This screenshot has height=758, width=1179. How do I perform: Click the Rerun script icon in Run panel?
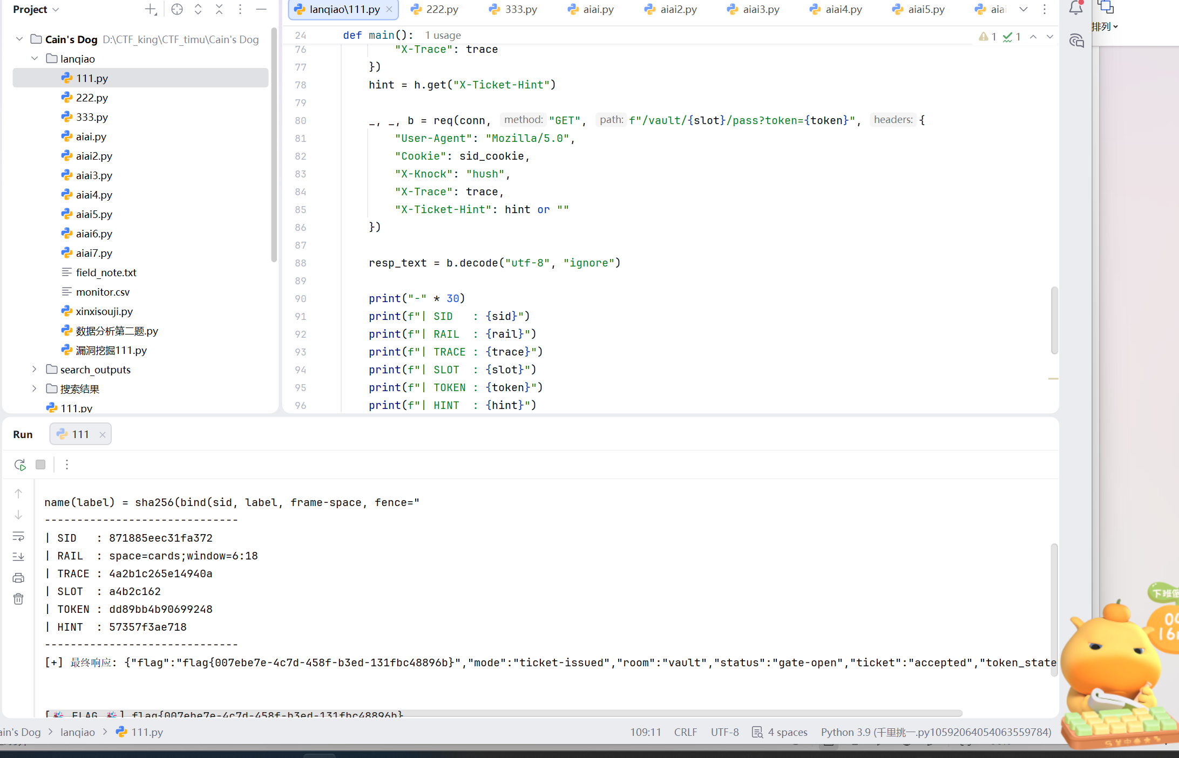[x=20, y=465]
